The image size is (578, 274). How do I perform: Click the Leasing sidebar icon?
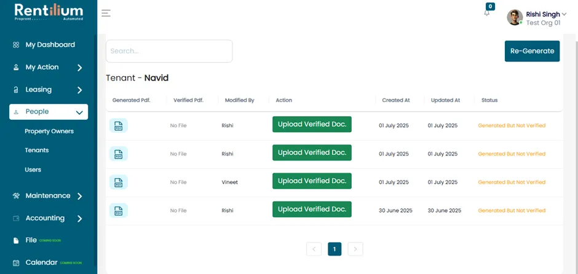pos(16,90)
